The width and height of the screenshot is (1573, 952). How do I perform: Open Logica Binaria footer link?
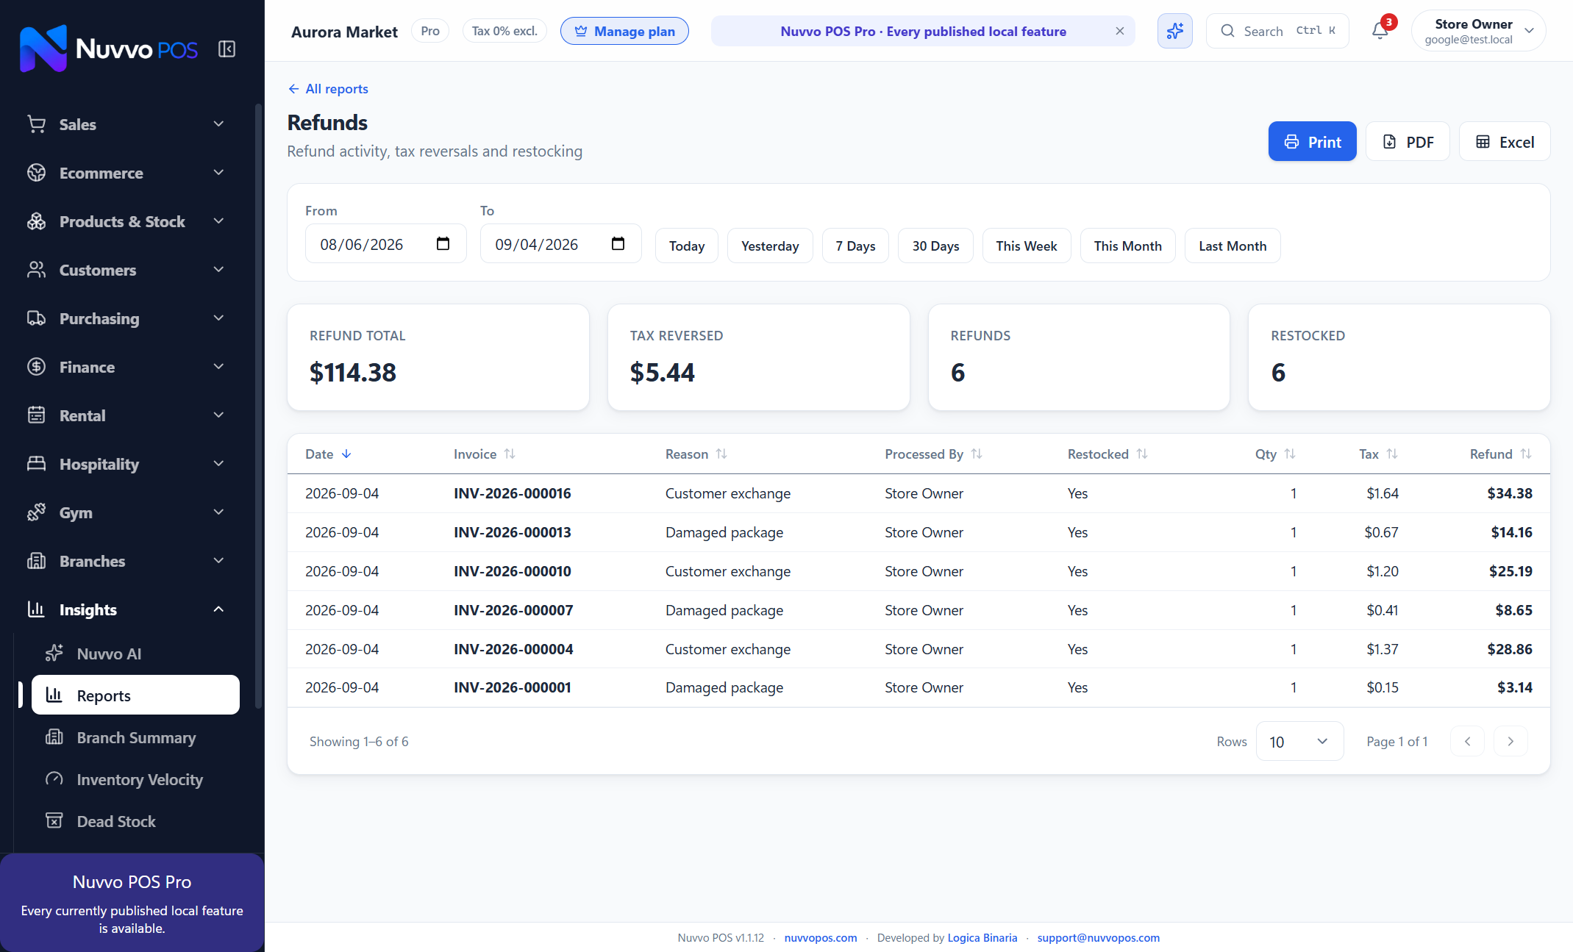pos(982,937)
